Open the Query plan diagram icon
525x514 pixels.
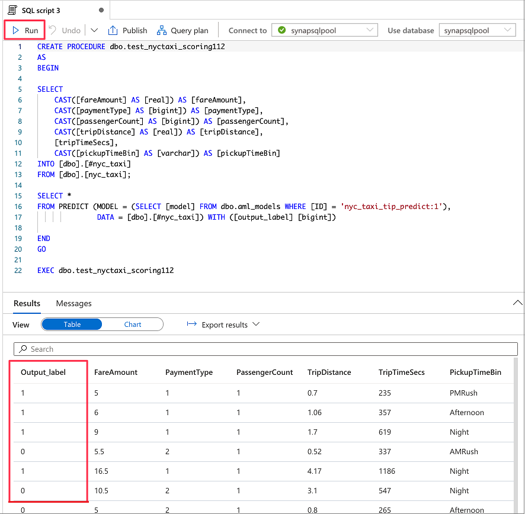pyautogui.click(x=162, y=30)
